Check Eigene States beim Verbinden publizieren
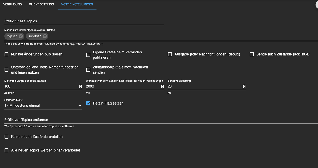 pos(88,55)
